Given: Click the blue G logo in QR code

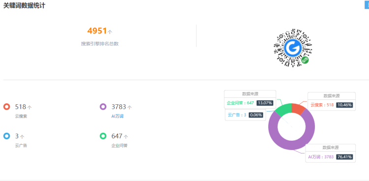Looking at the screenshot, I should point(293,48).
